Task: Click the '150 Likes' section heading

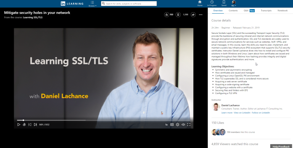Action: click(x=218, y=123)
